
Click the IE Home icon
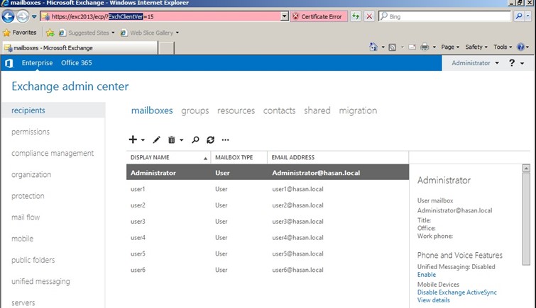point(373,47)
